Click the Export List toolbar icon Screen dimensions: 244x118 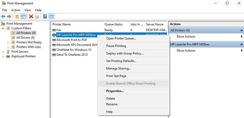[x=37, y=16]
